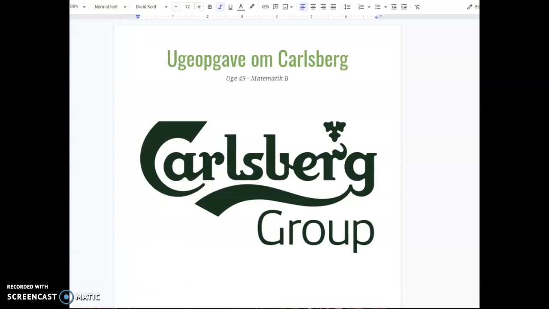Image resolution: width=549 pixels, height=309 pixels.
Task: Click the left indent marker on ruler
Action: 138,16
